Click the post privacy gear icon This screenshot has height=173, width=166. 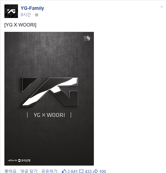pos(37,15)
